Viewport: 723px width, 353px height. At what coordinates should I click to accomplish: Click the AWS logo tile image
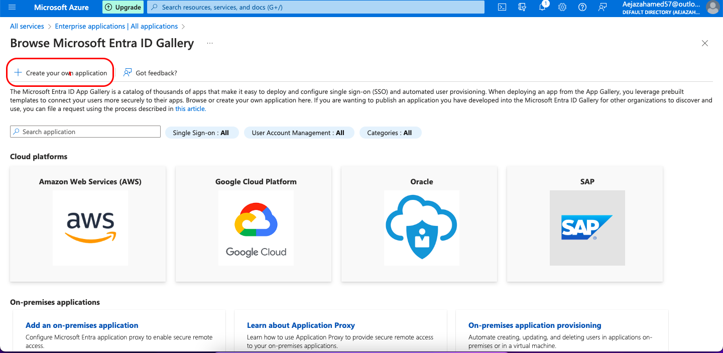pyautogui.click(x=90, y=228)
